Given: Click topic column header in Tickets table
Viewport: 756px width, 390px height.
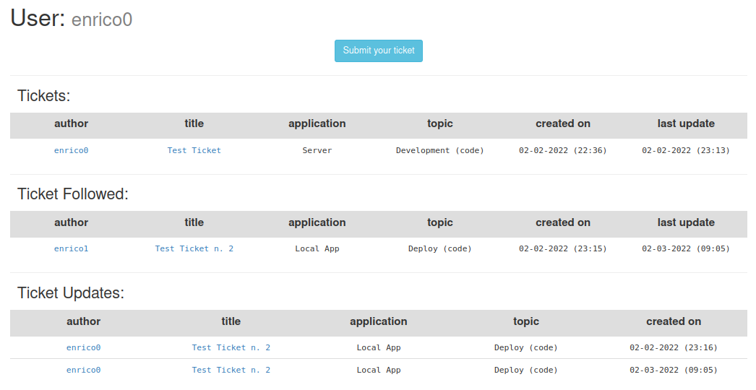Looking at the screenshot, I should point(439,124).
